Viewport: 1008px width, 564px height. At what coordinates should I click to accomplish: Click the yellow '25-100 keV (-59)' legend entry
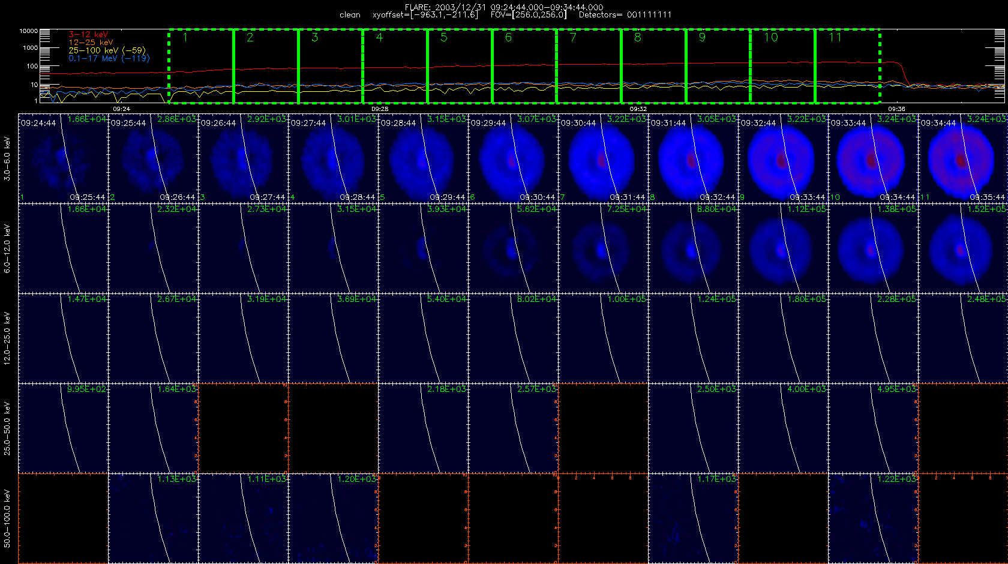pos(107,50)
